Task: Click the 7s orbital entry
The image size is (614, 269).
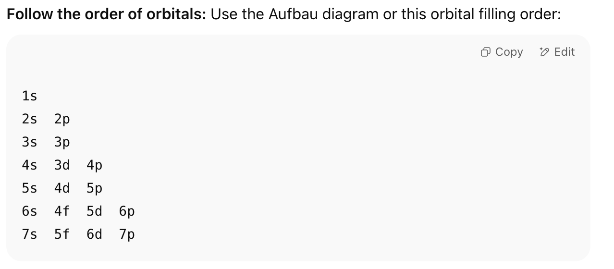Action: pos(29,234)
